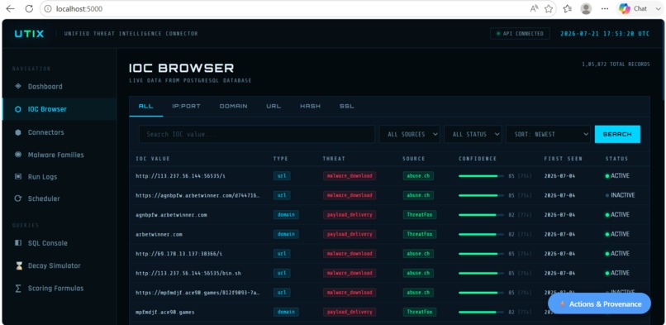Click the site info icon in address bar
This screenshot has height=325, width=666.
(x=48, y=9)
